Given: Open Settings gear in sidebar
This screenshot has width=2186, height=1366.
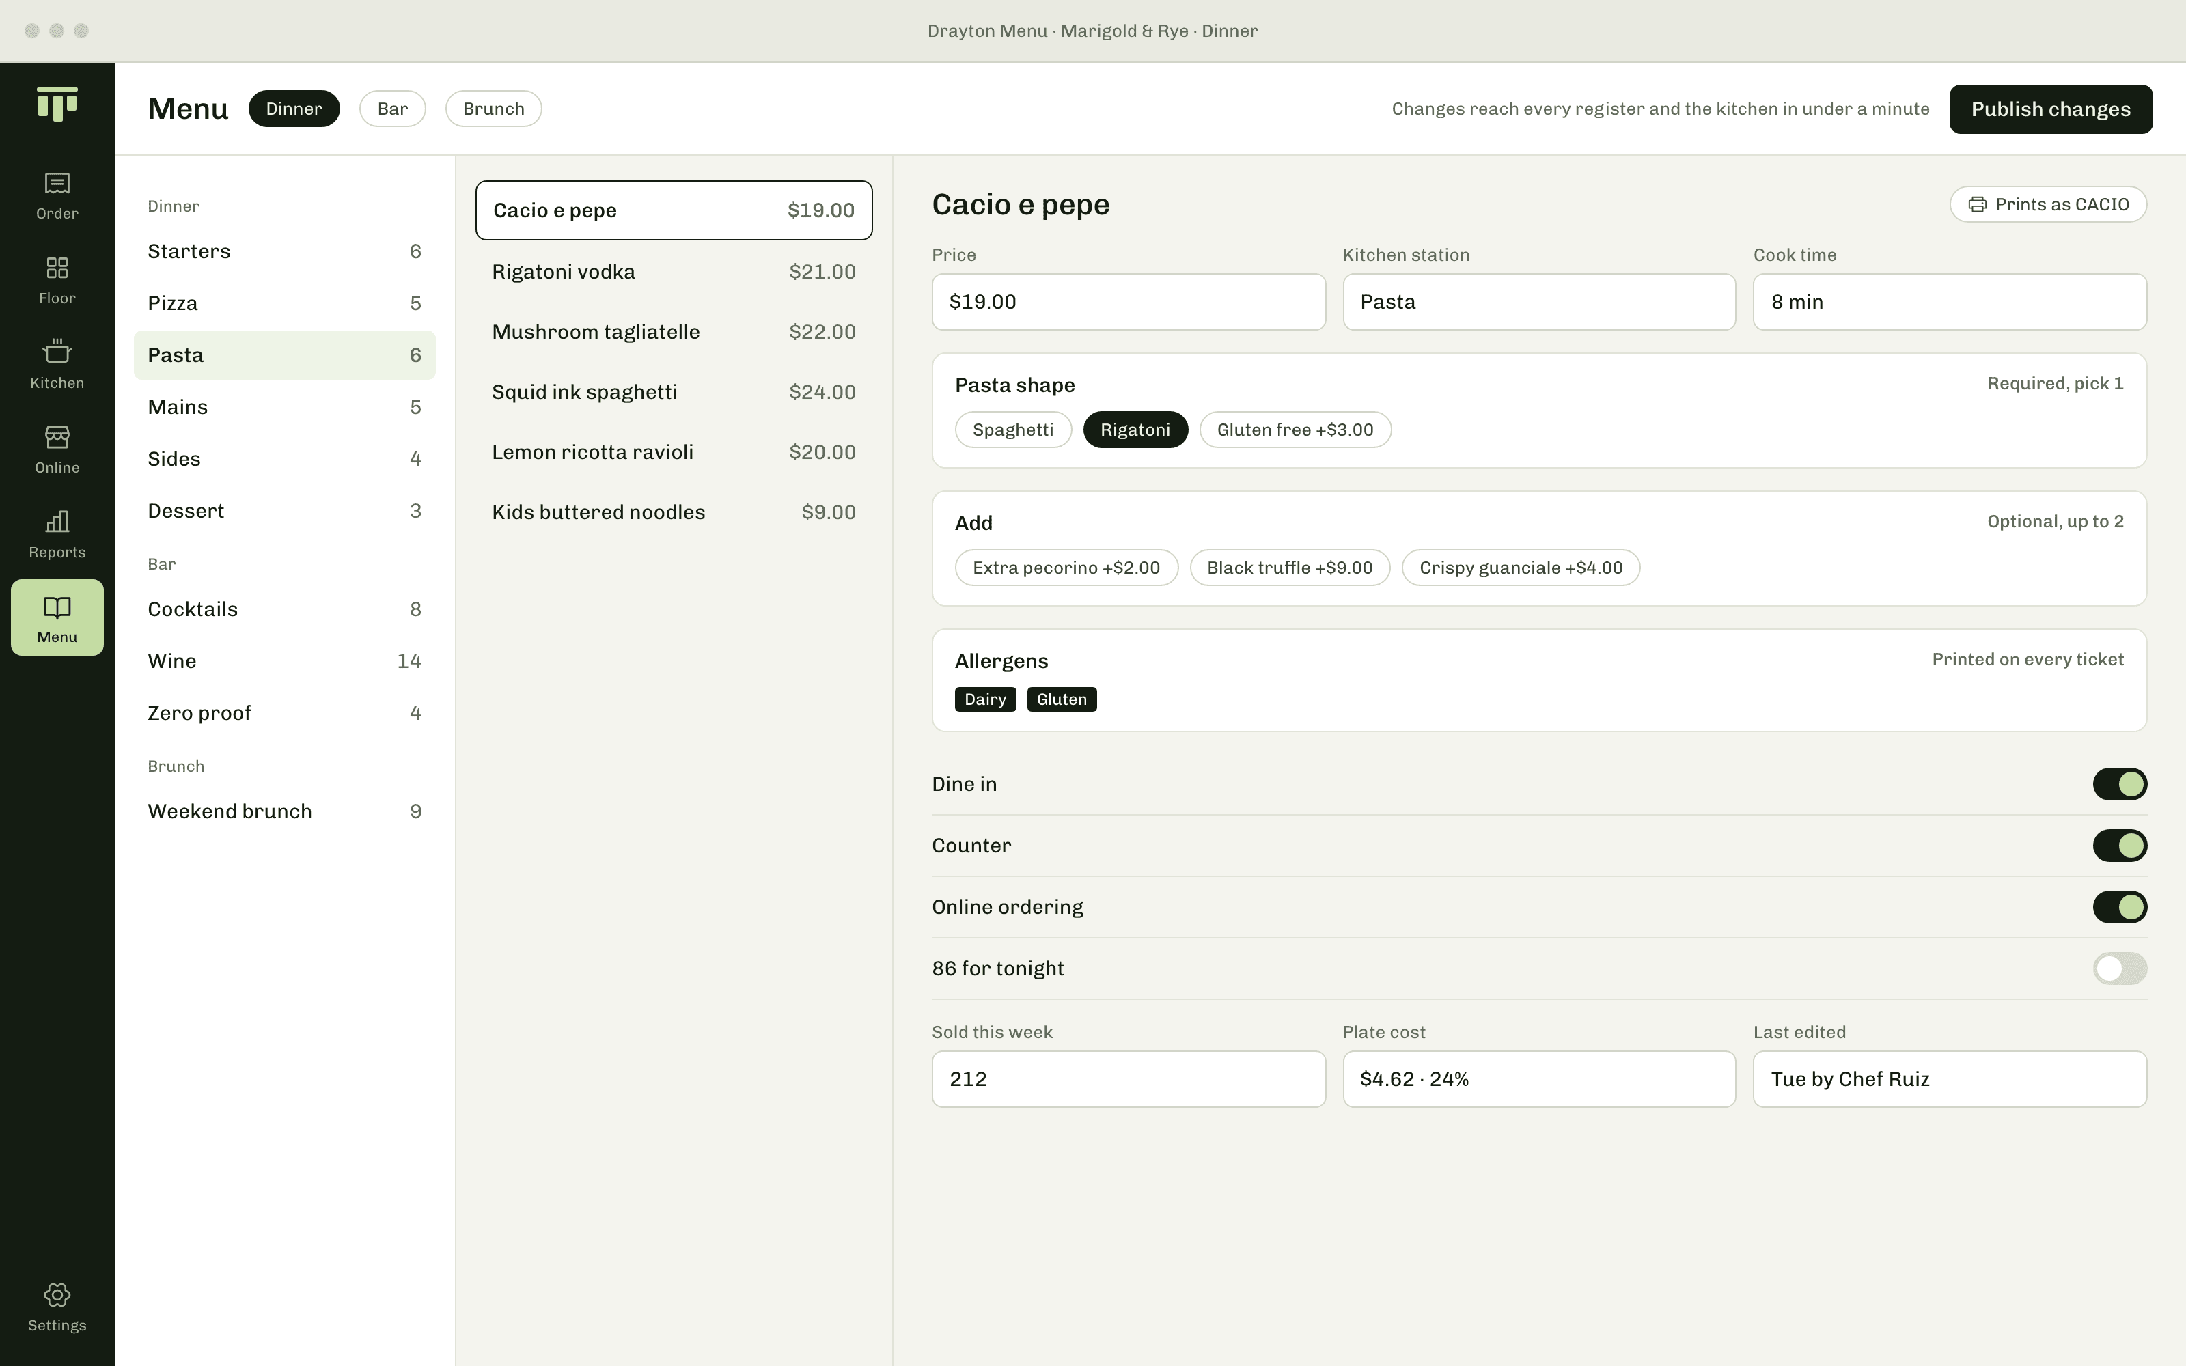Looking at the screenshot, I should [57, 1307].
